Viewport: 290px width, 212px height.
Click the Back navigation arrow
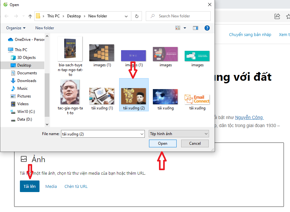pyautogui.click(x=6, y=16)
